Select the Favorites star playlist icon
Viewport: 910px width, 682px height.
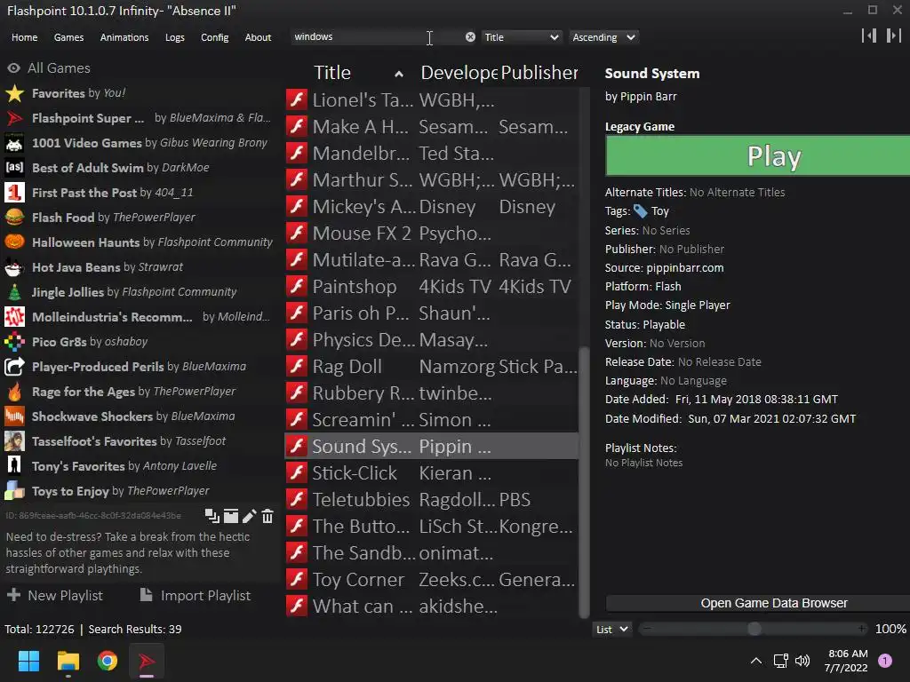pos(14,93)
